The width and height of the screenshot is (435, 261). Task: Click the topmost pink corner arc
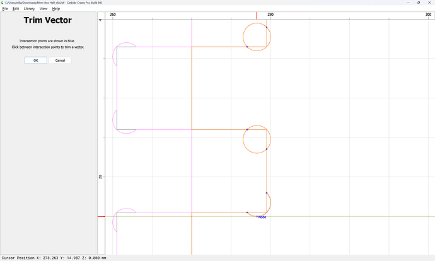coord(126,43)
